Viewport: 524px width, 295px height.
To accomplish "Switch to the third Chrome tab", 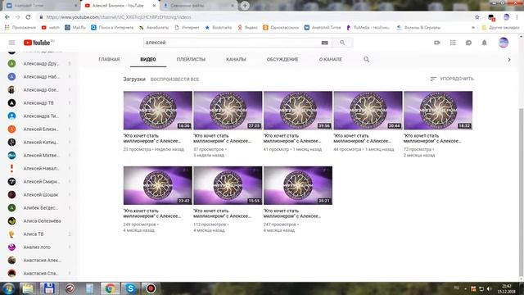I will 199,6.
